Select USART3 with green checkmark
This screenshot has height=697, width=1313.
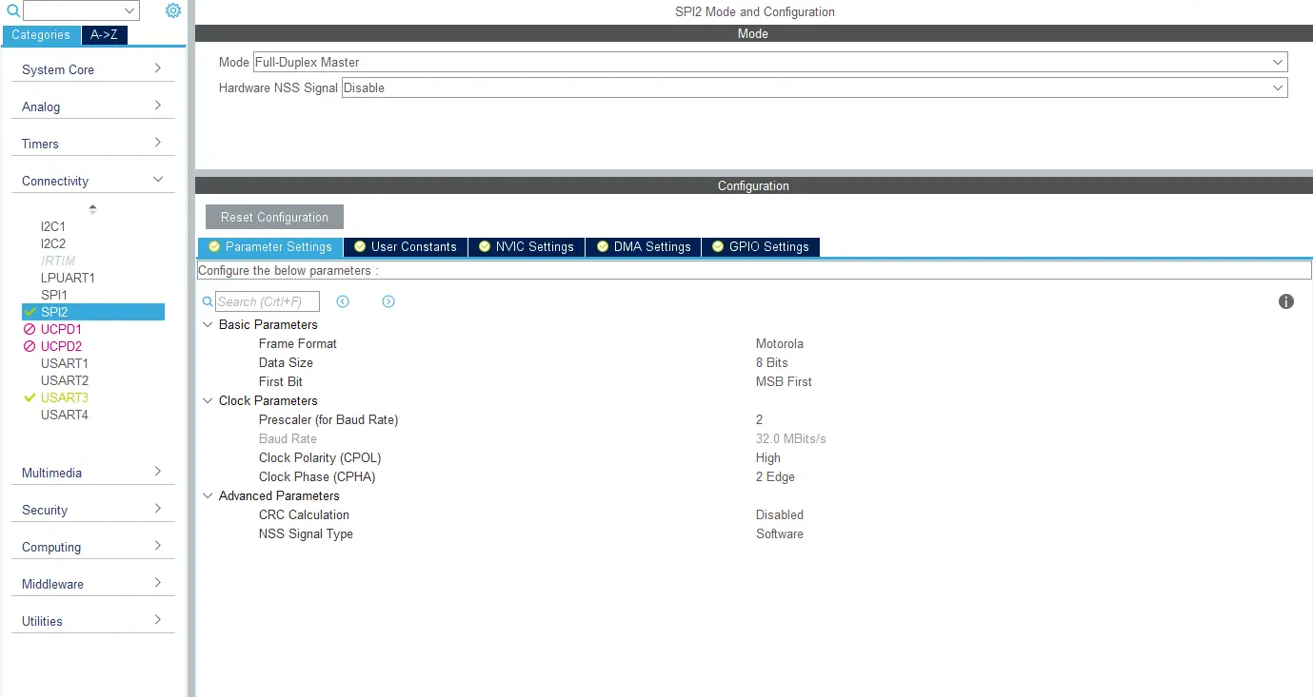click(x=64, y=397)
